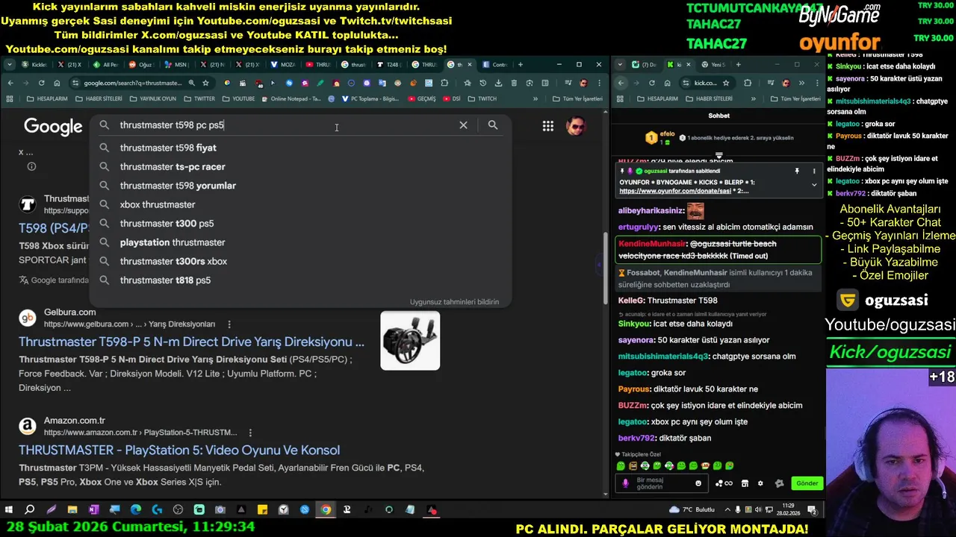Open Gelbura Thrustmaster T598-P result link

191,342
